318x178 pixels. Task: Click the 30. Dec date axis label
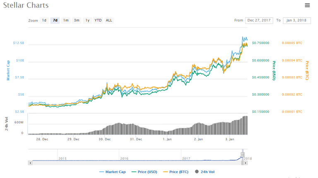(x=105, y=139)
